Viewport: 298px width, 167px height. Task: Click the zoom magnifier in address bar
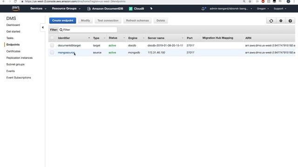click(x=244, y=1)
